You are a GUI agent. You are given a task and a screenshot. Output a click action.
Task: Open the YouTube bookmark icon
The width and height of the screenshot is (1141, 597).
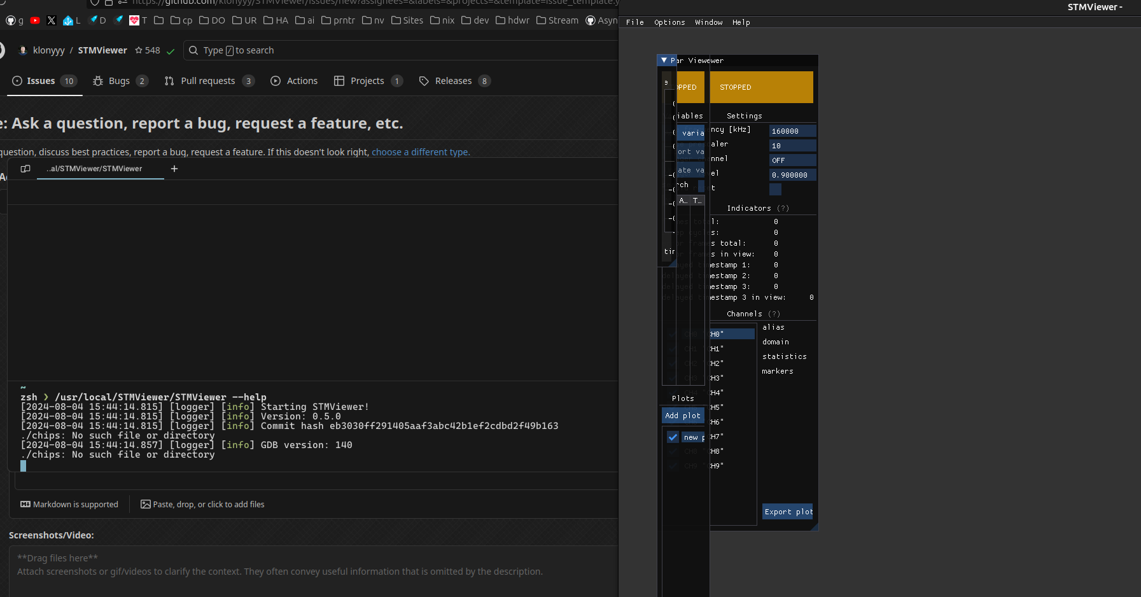click(35, 20)
